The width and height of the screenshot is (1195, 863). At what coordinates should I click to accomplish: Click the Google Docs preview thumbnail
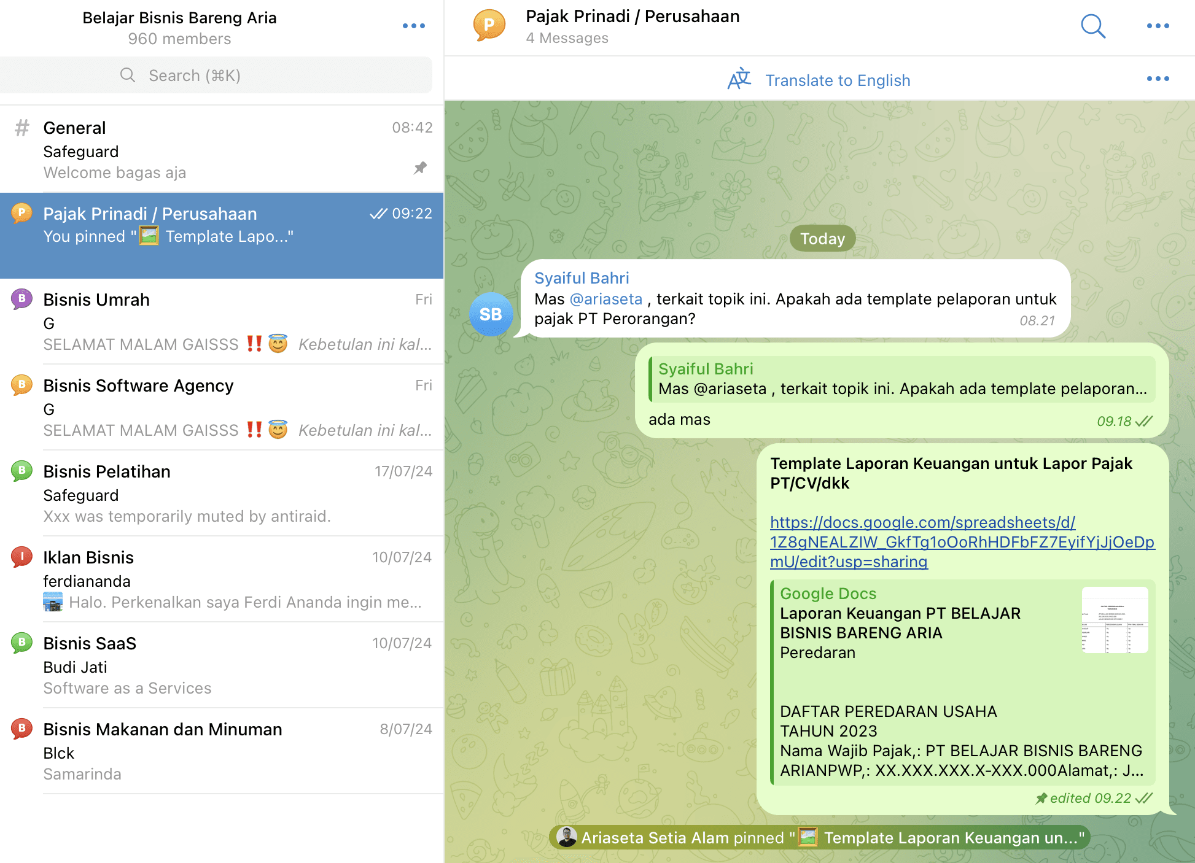(x=1115, y=620)
